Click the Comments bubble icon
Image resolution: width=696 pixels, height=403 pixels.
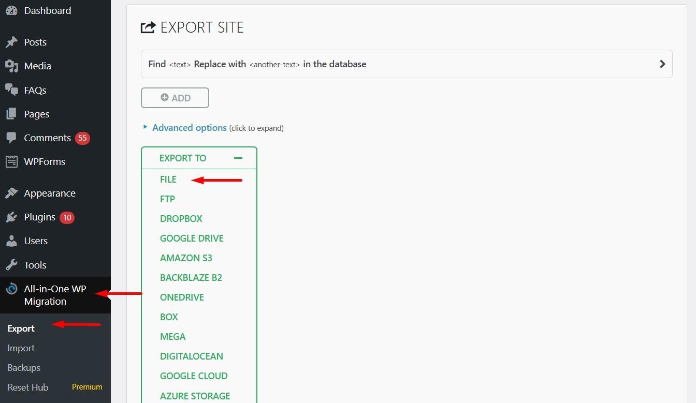(11, 138)
